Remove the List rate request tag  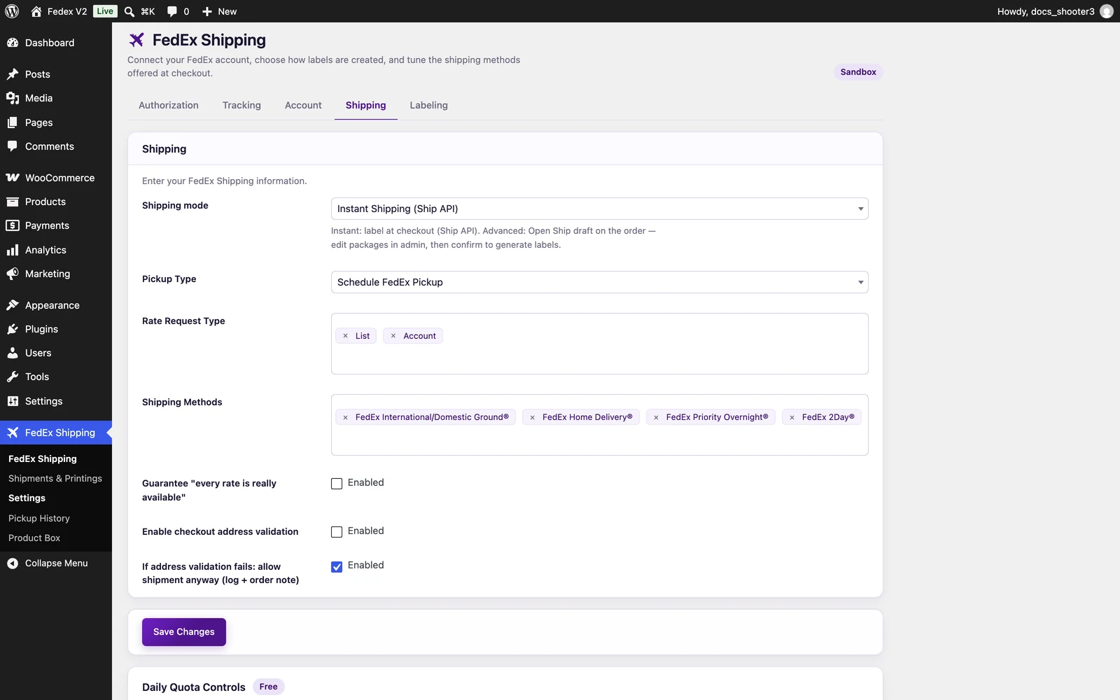pos(345,336)
